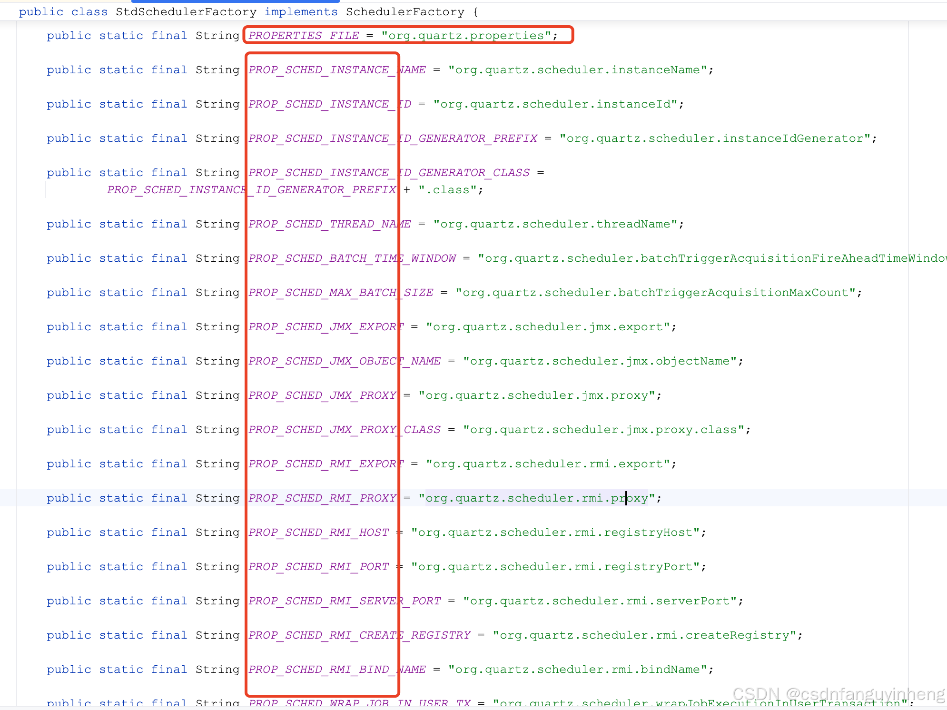947x710 pixels.
Task: Click the ".class" string literal
Action: click(x=447, y=190)
